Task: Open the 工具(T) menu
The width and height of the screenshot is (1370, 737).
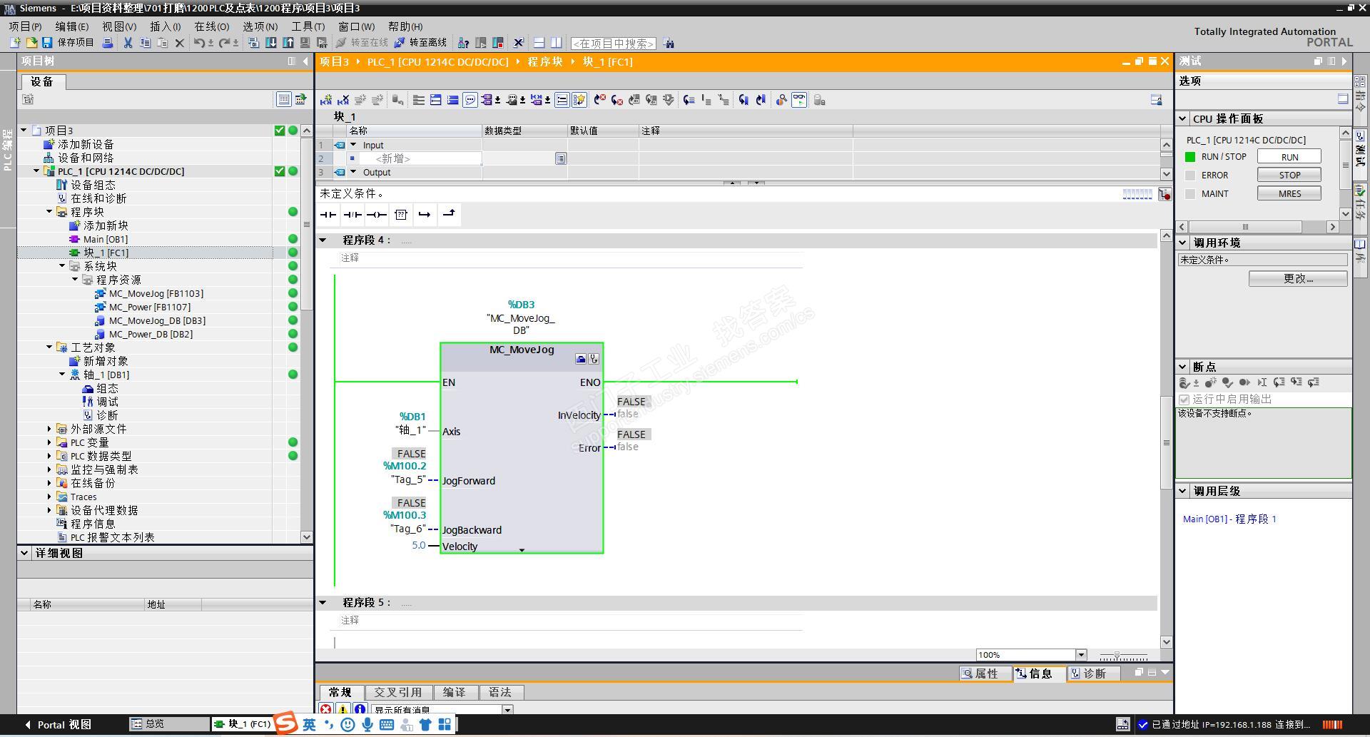Action: (x=308, y=26)
